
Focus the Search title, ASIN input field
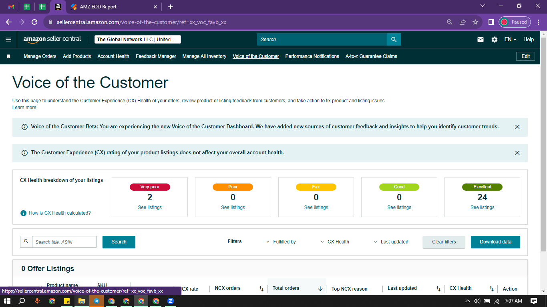point(64,242)
